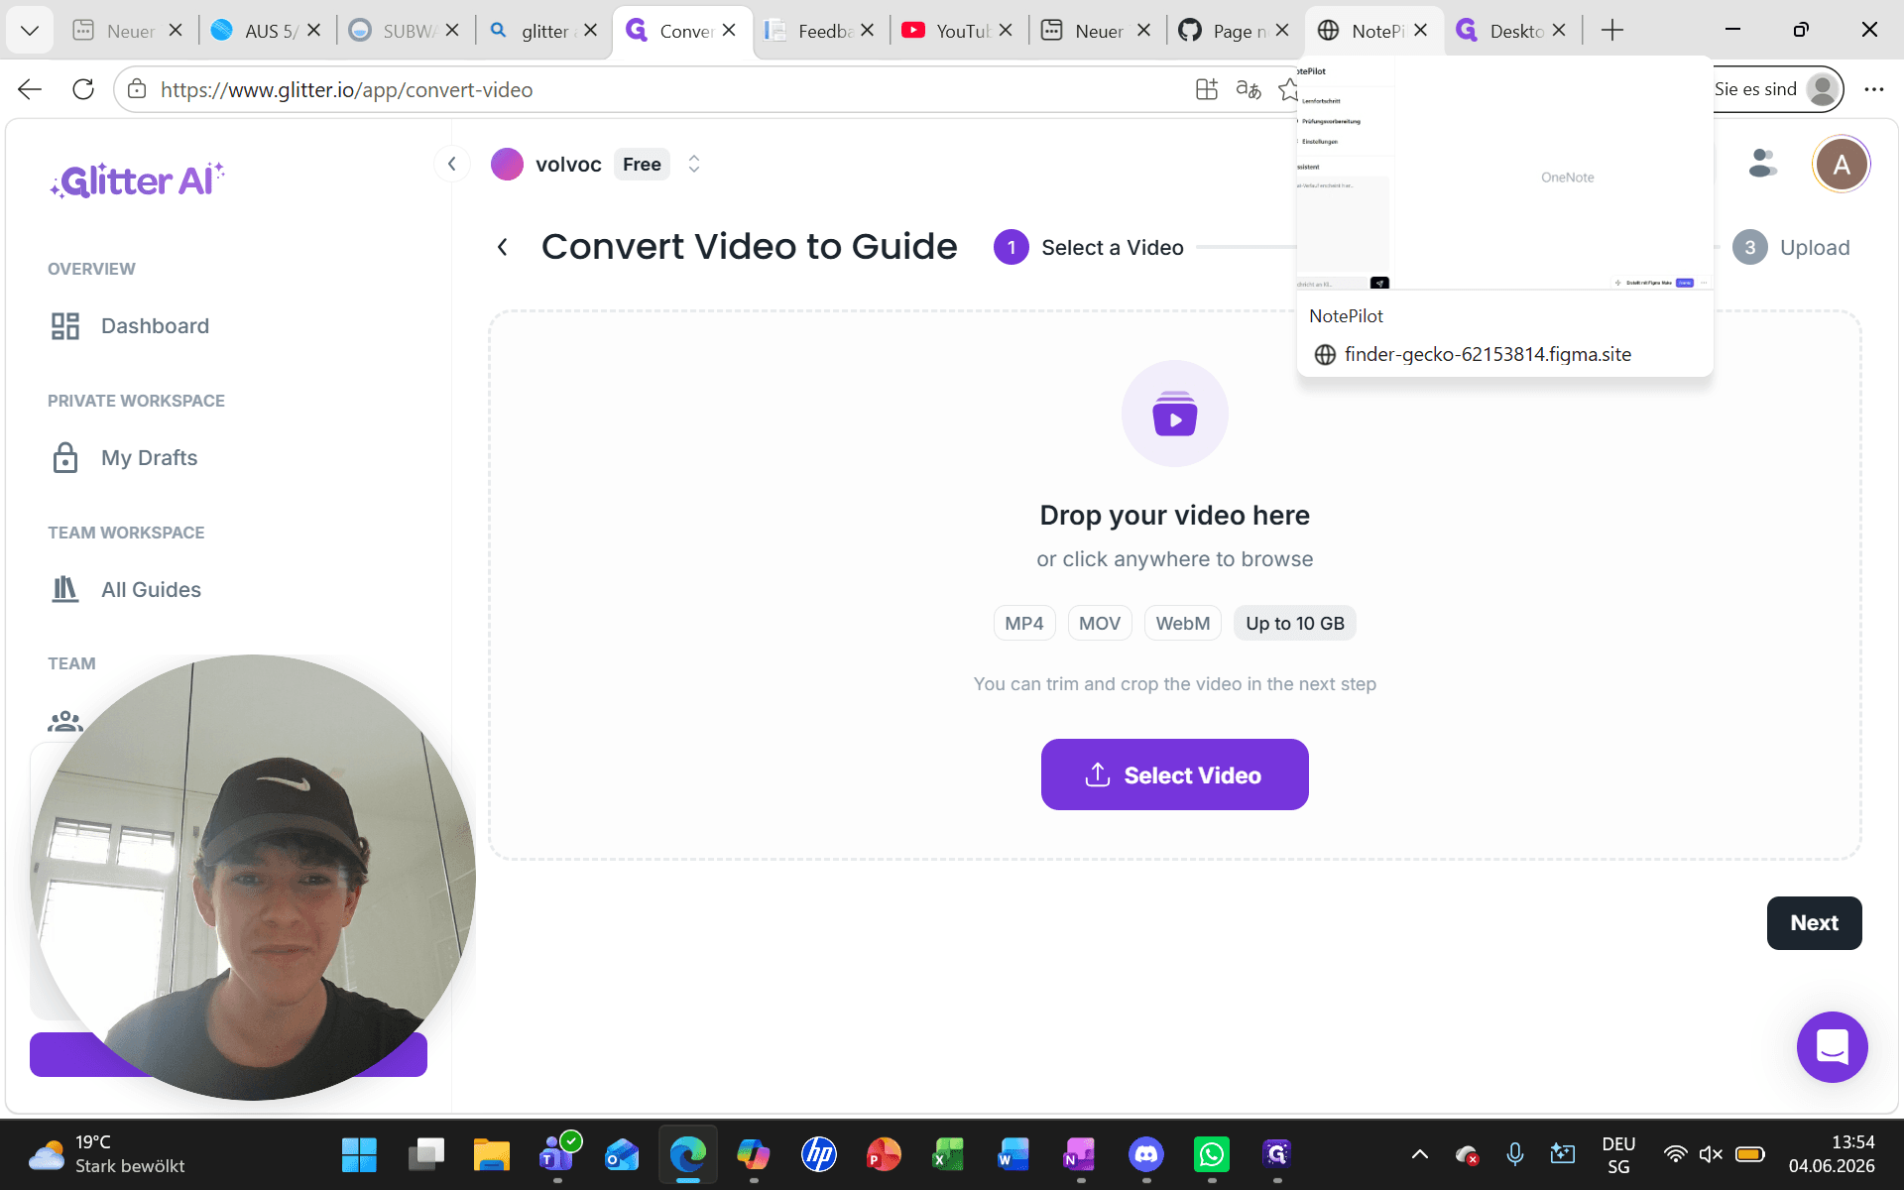Click the video upload icon in drop zone
Screen dimensions: 1904x1190
click(1175, 414)
